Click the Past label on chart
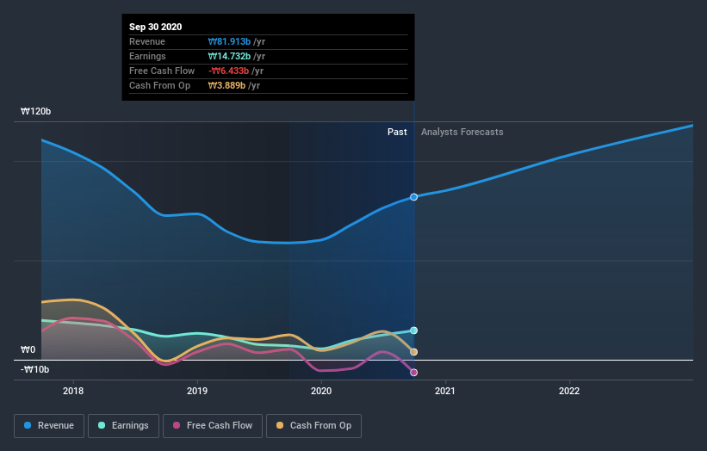Viewport: 707px width, 451px height. (x=397, y=132)
